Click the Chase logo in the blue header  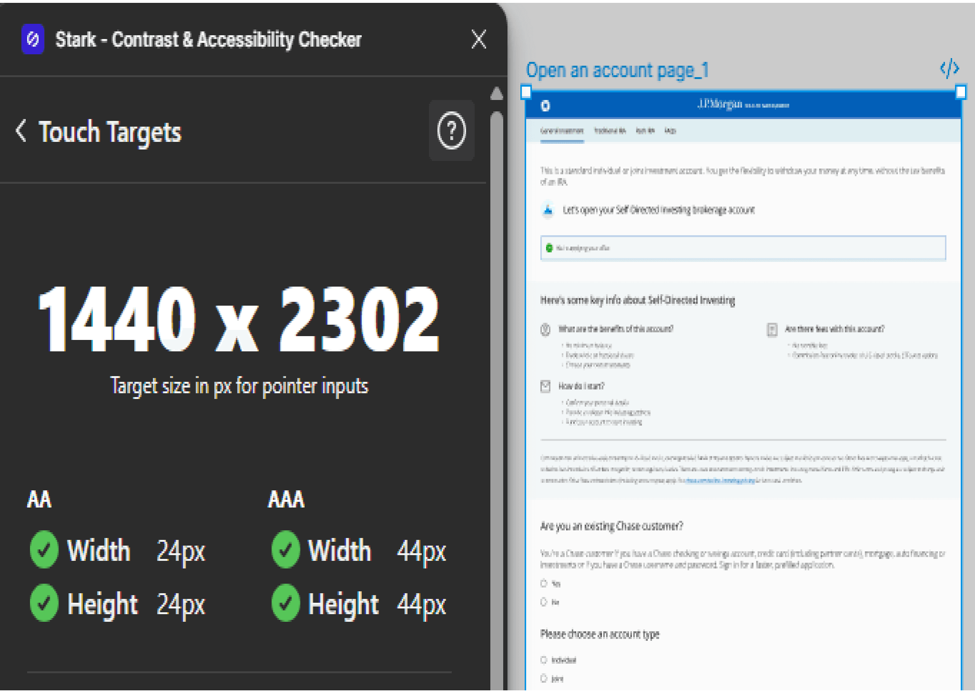[546, 106]
